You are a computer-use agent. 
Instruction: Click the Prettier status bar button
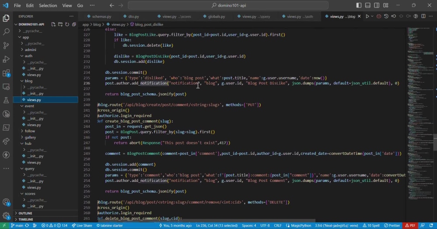coord(392,226)
